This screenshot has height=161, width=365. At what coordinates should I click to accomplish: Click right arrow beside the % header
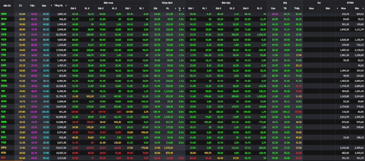click(x=184, y=8)
